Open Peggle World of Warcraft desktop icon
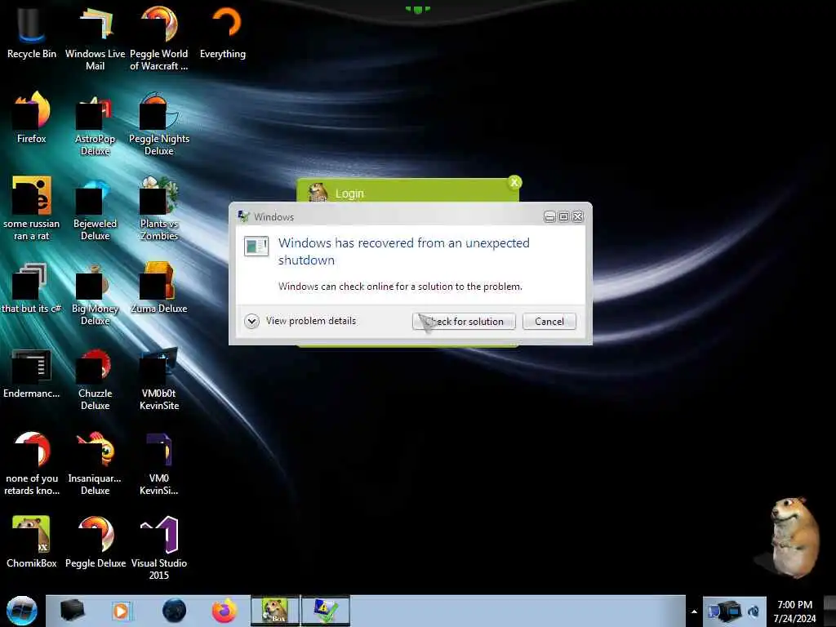 [159, 38]
